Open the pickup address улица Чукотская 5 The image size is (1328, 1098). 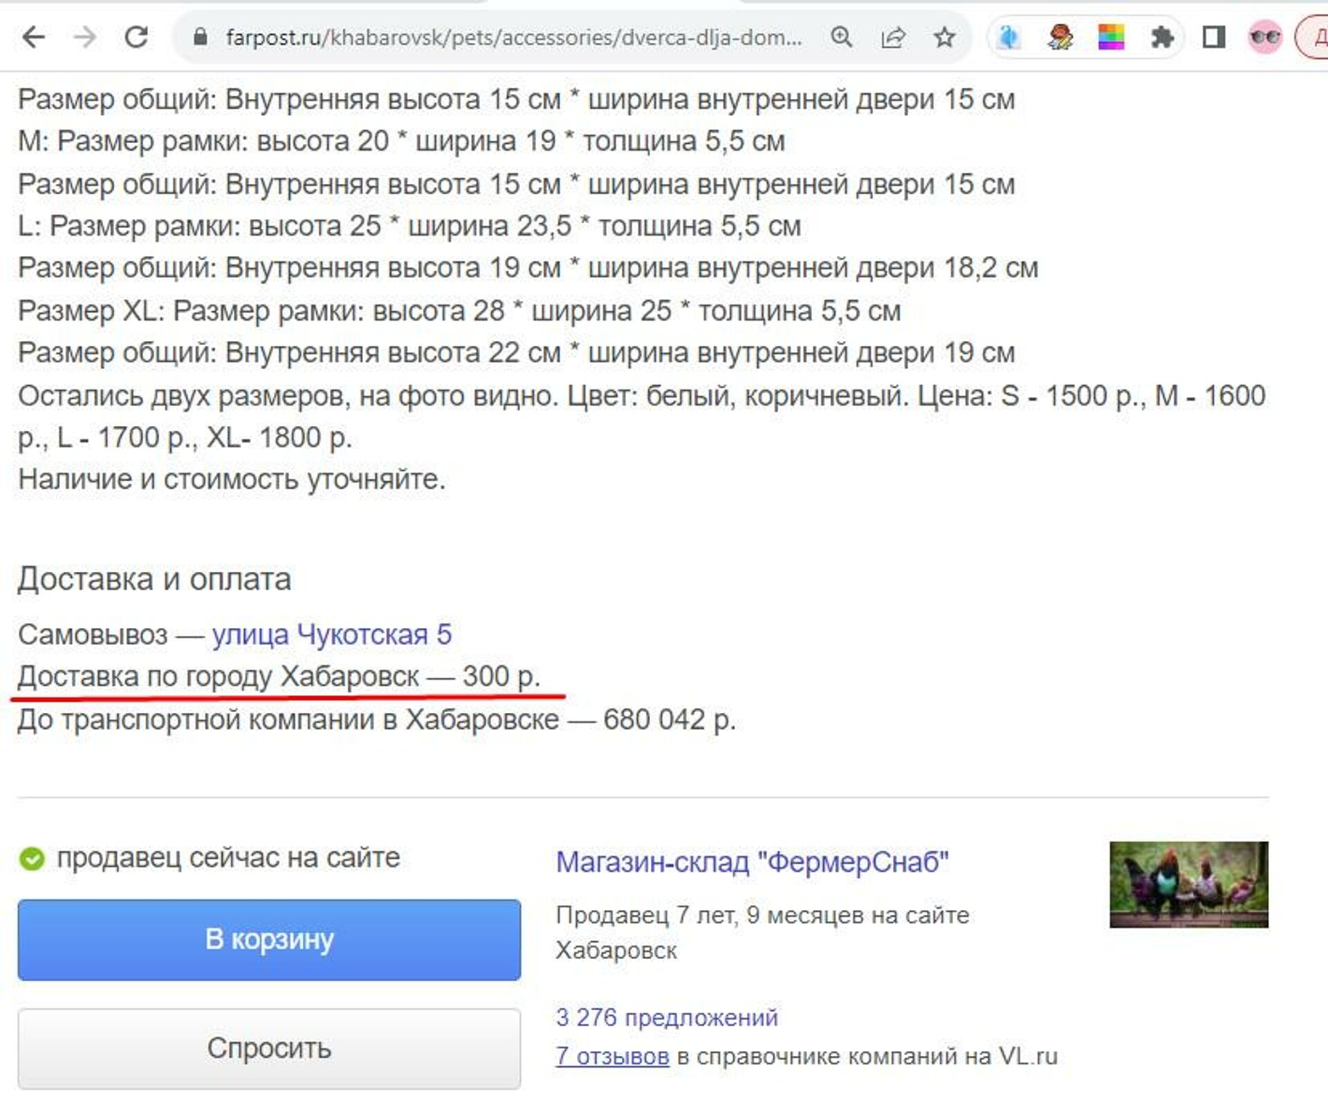[331, 635]
